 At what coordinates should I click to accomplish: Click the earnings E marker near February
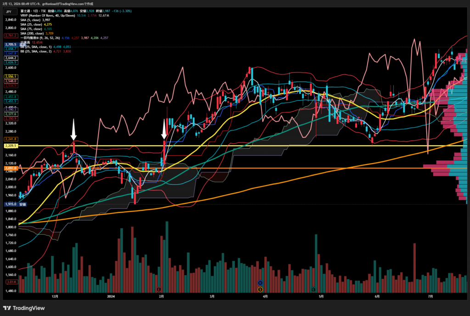pos(159,289)
